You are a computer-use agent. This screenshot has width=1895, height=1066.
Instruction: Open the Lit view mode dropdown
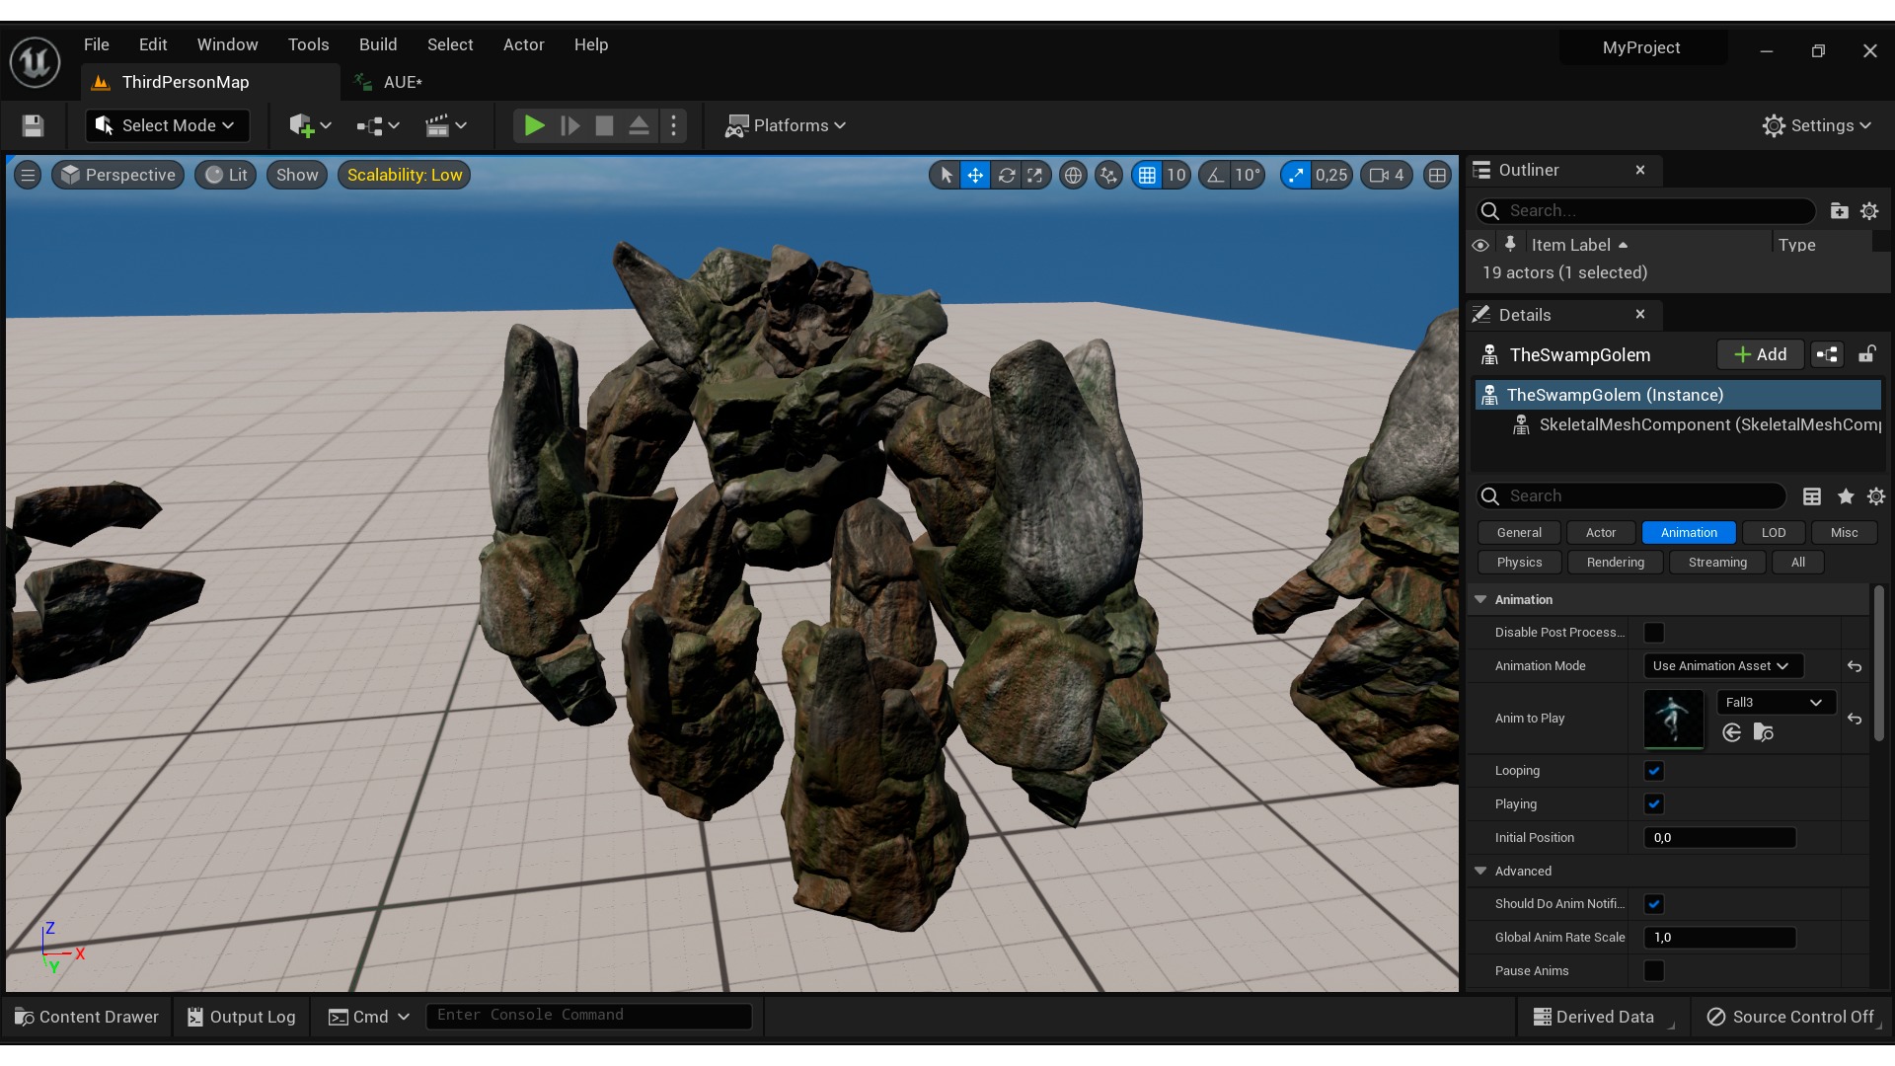(225, 175)
